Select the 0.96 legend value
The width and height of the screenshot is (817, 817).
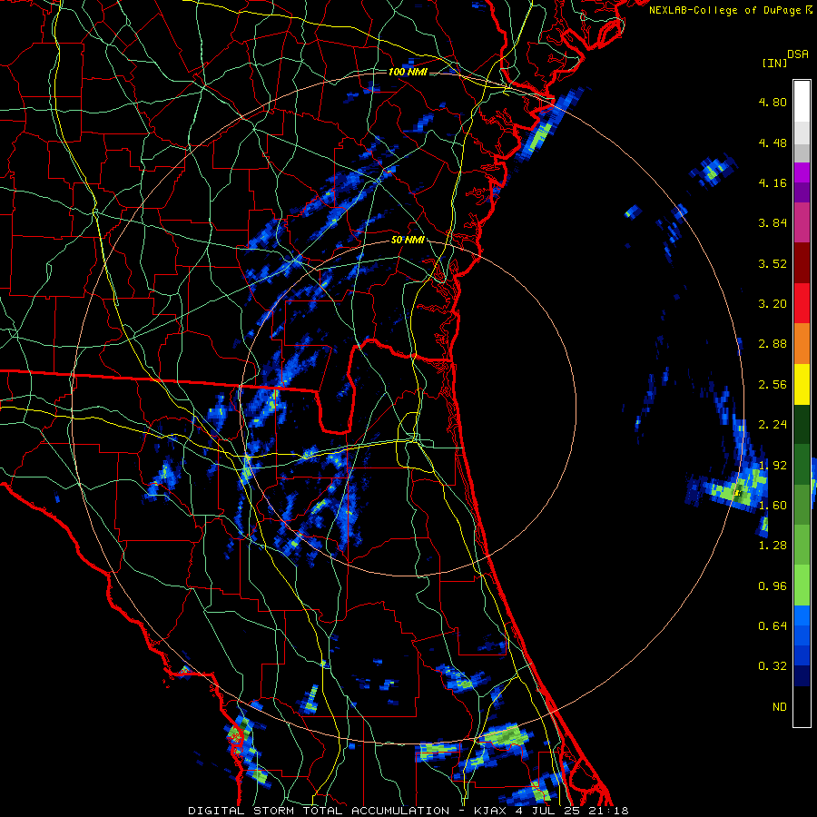(x=773, y=586)
